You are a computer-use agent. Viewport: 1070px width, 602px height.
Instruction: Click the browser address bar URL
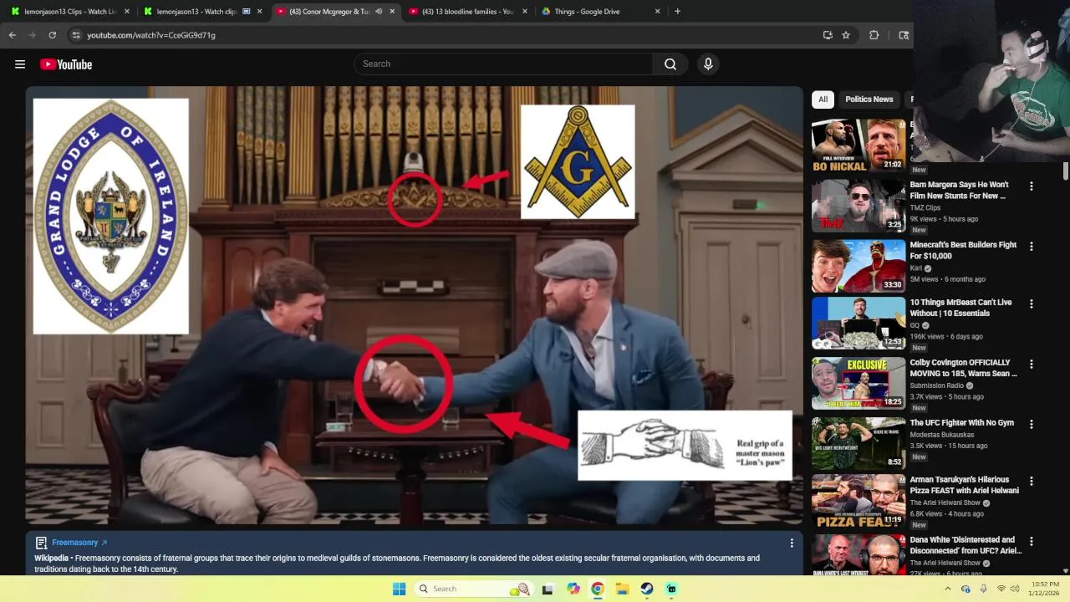click(x=151, y=35)
